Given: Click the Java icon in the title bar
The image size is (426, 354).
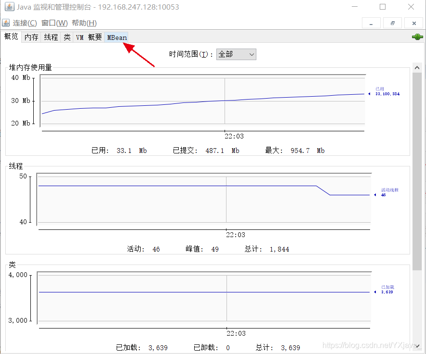Looking at the screenshot, I should pyautogui.click(x=10, y=7).
